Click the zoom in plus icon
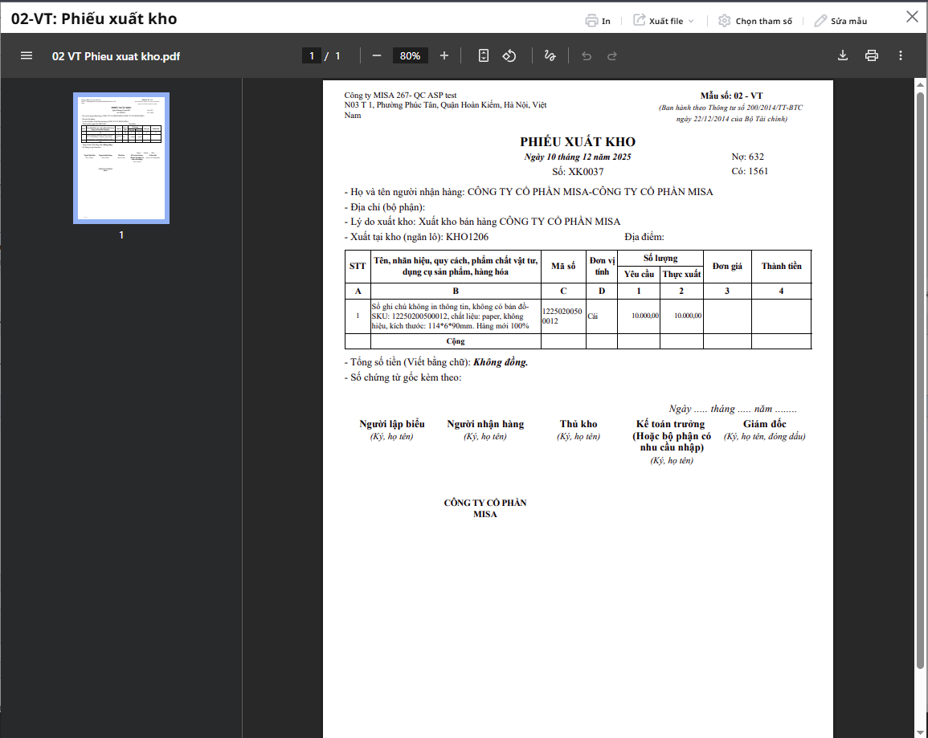Viewport: 928px width, 738px height. (444, 55)
